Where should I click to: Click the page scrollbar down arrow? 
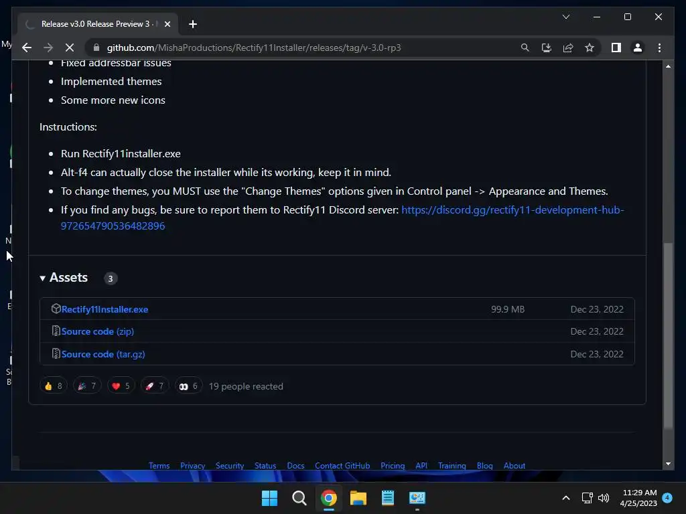[x=668, y=464]
